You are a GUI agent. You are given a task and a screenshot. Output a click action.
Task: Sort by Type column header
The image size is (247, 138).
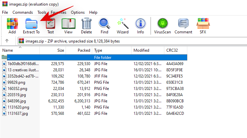click(112, 50)
